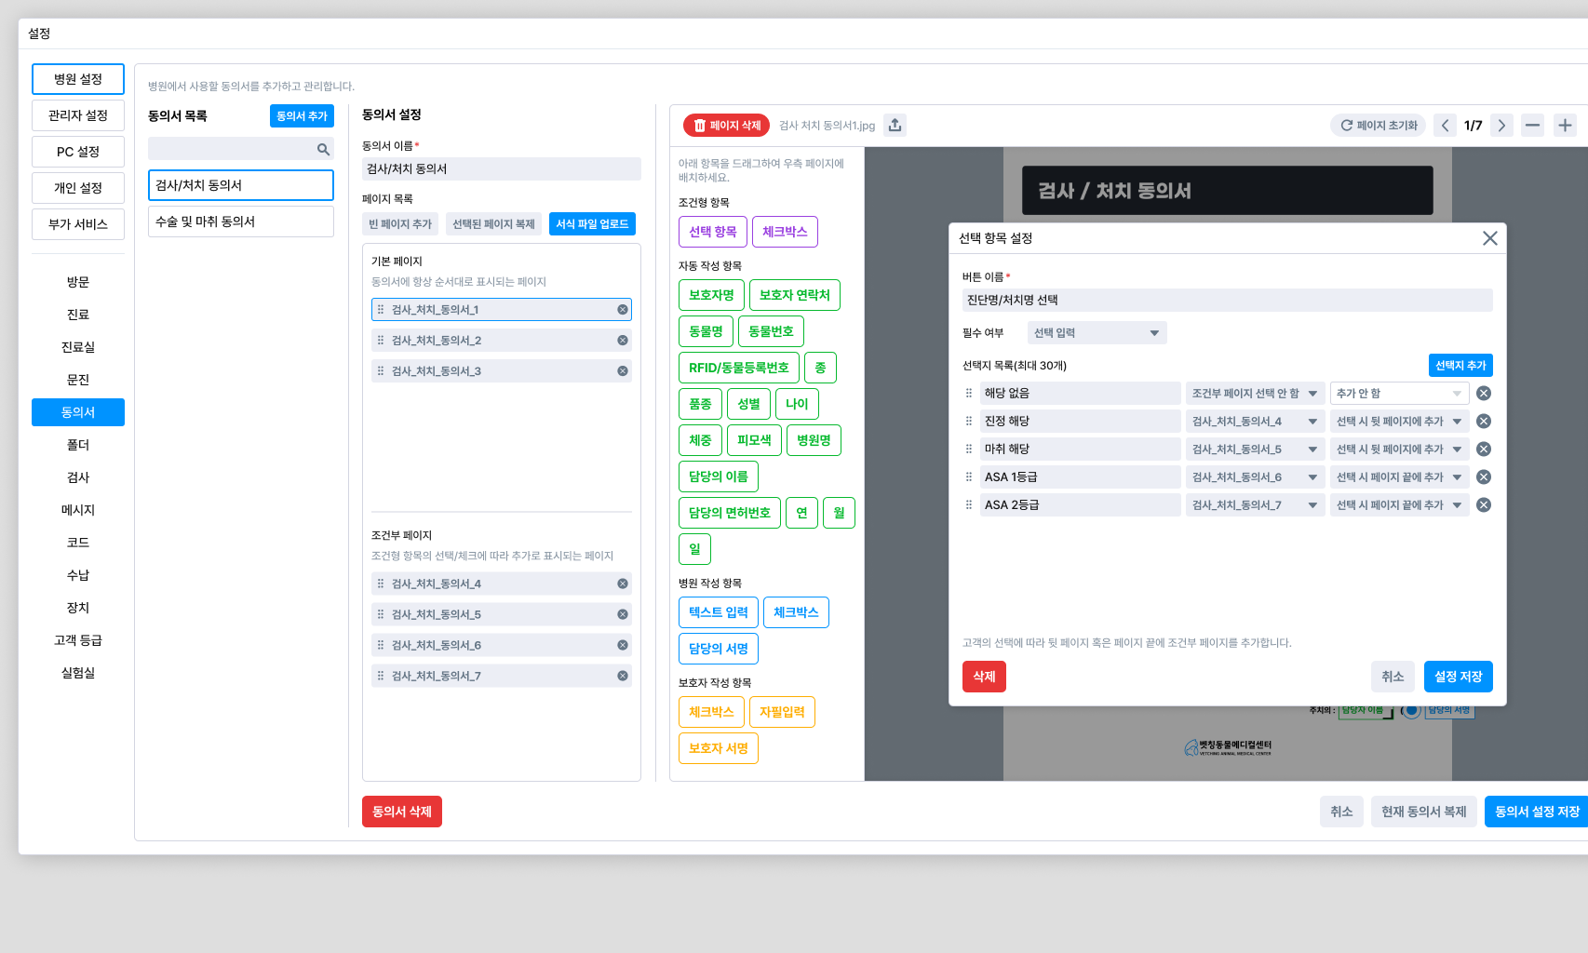The width and height of the screenshot is (1588, 953).
Task: Delete the 해당 없음 option row
Action: pyautogui.click(x=1484, y=393)
